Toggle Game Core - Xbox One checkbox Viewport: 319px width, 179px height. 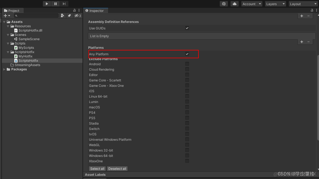pos(187,86)
